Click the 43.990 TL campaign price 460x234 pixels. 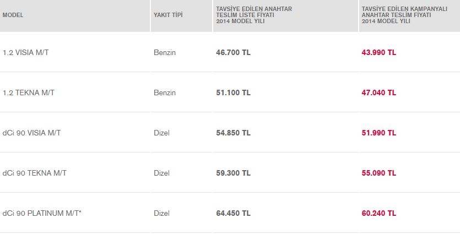(x=378, y=52)
